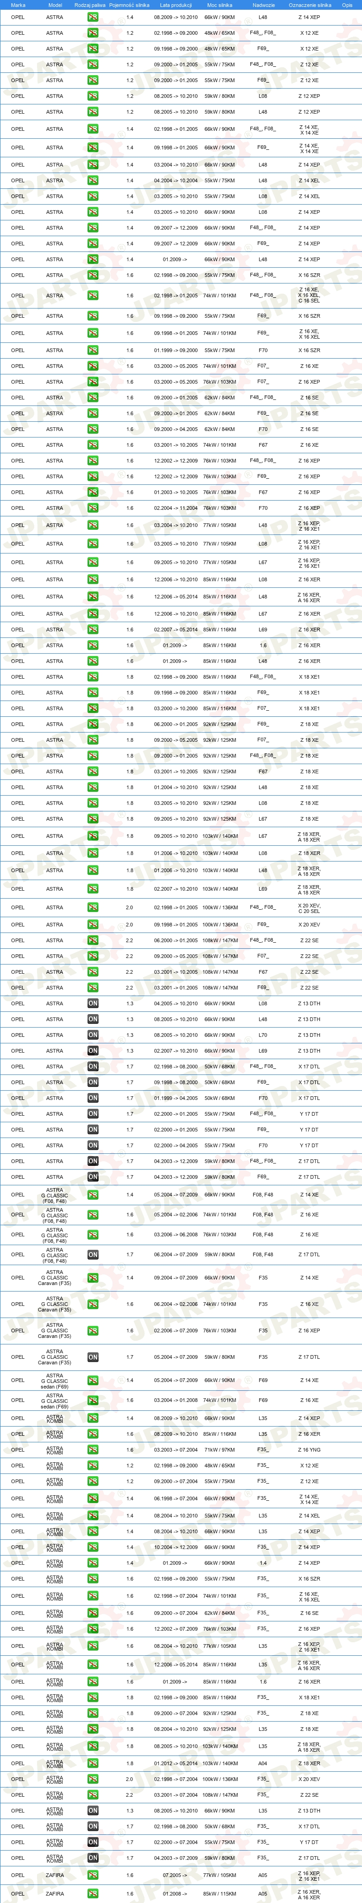Click petrol icon in Astra 2.0 X 20 XEV, C 20 SEL row
Screen dimensions: 362x1903
[93, 907]
